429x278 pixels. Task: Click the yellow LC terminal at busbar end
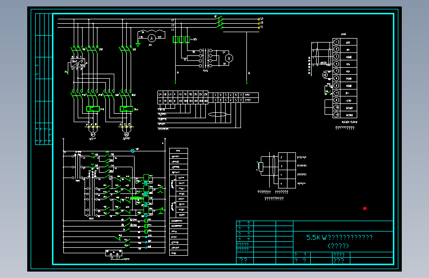coord(259,27)
